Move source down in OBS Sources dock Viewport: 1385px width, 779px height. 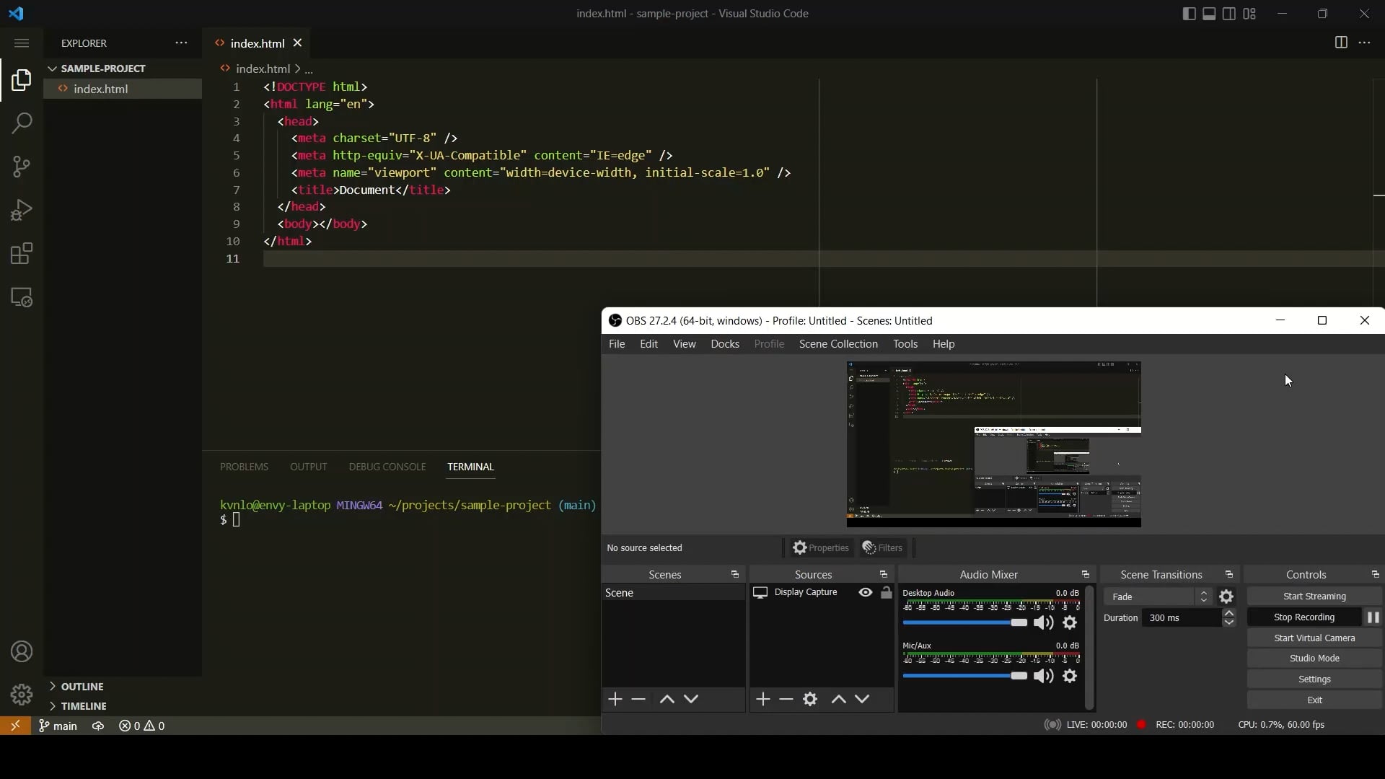click(x=862, y=699)
